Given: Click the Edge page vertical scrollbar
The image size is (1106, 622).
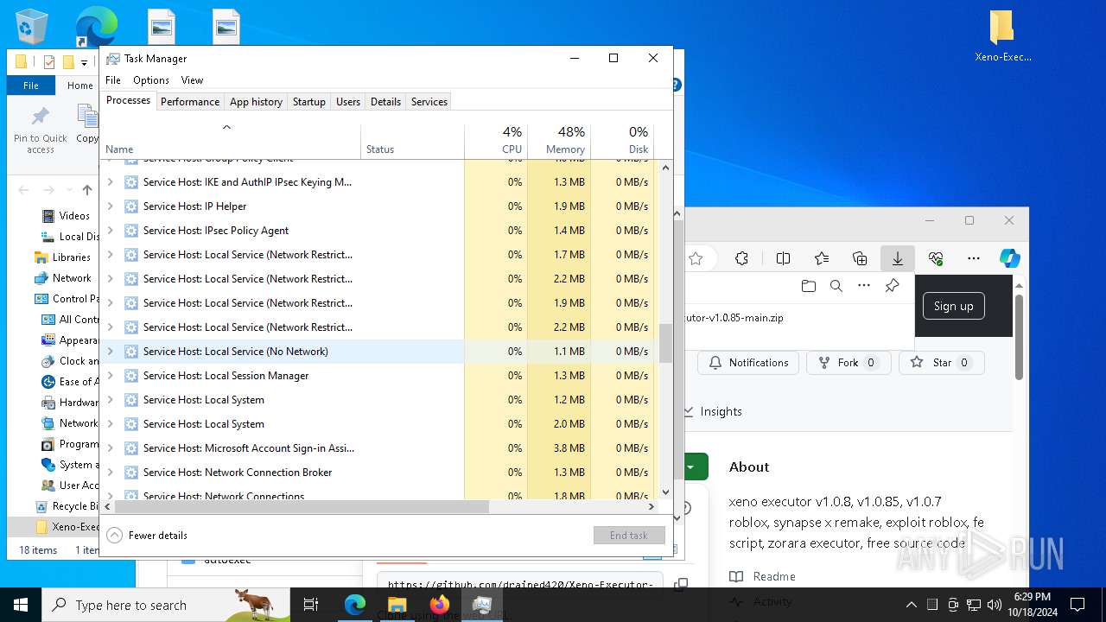Looking at the screenshot, I should pyautogui.click(x=1019, y=337).
